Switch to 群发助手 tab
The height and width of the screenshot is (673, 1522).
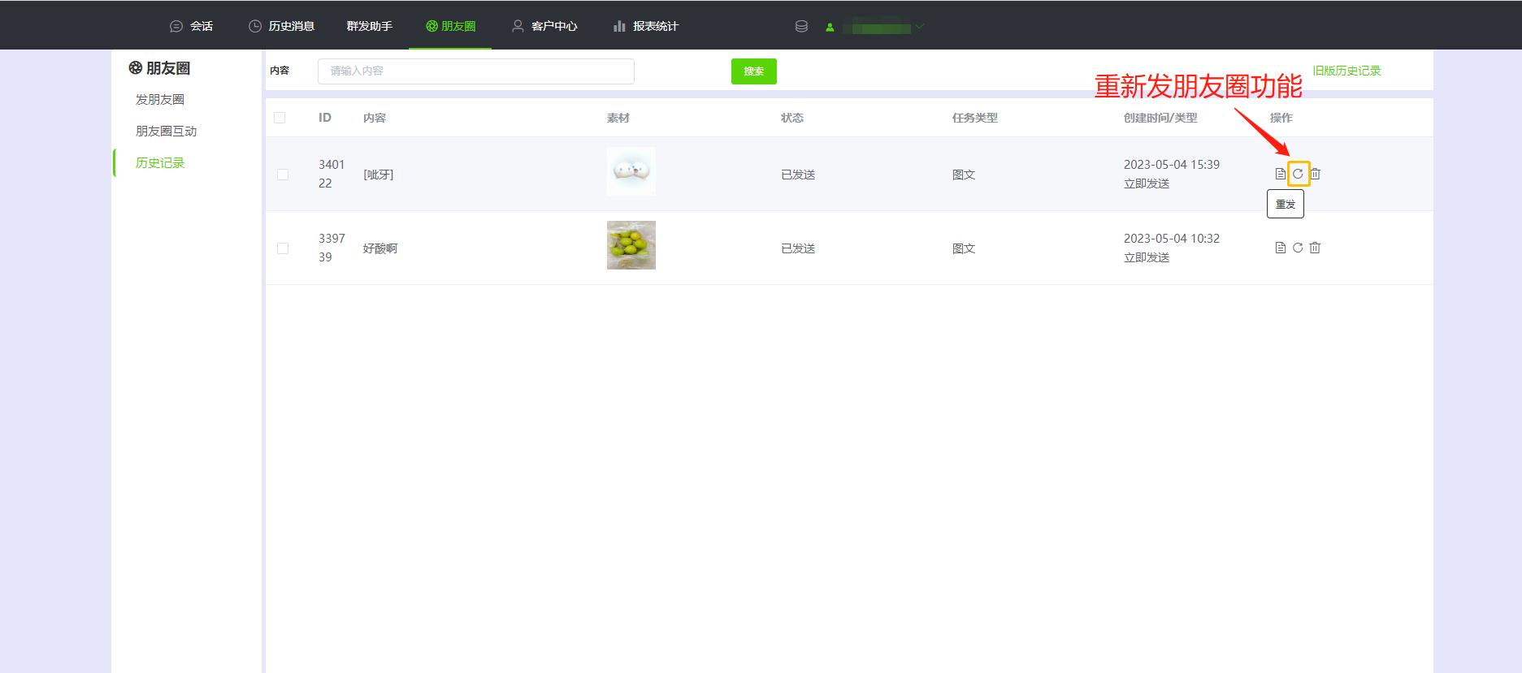(x=370, y=26)
